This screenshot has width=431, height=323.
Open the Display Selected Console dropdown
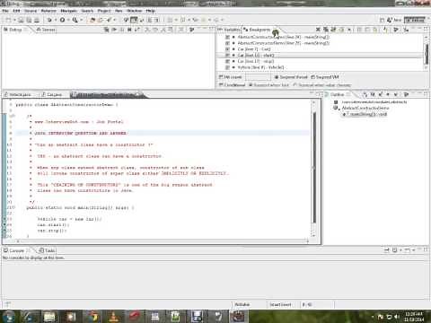[x=401, y=250]
